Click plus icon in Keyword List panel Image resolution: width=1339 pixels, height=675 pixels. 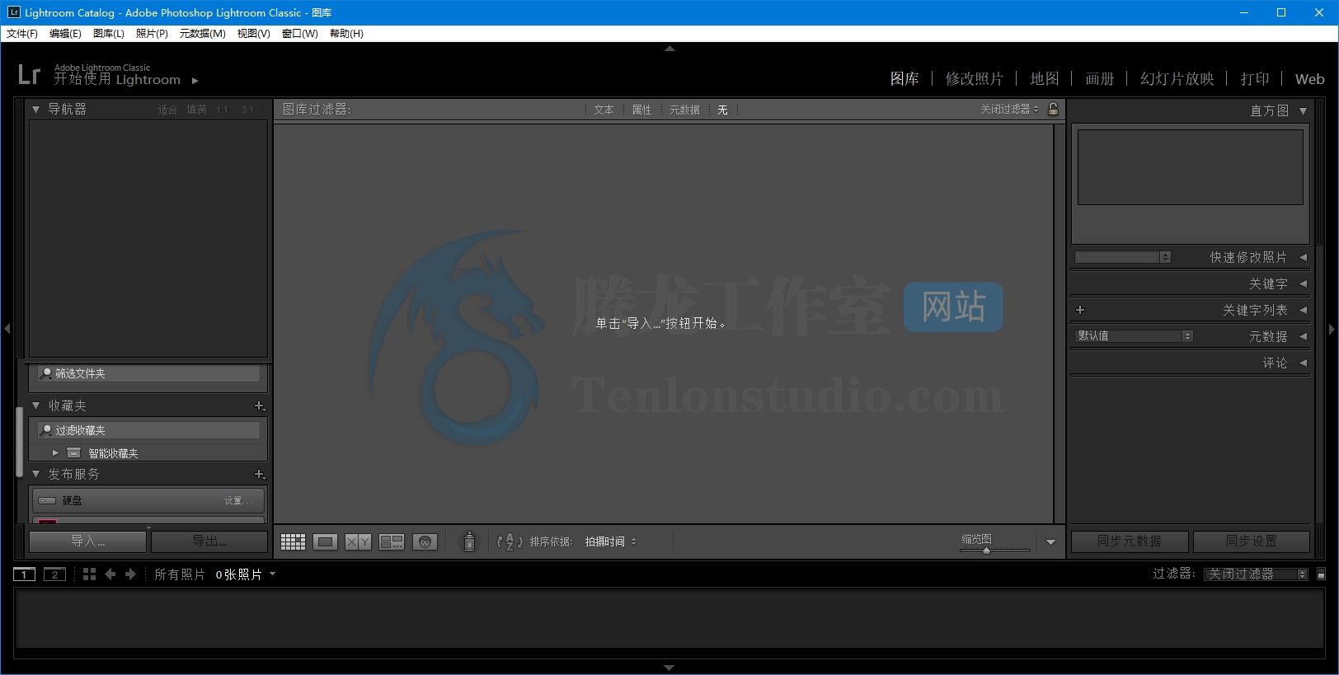pos(1080,310)
